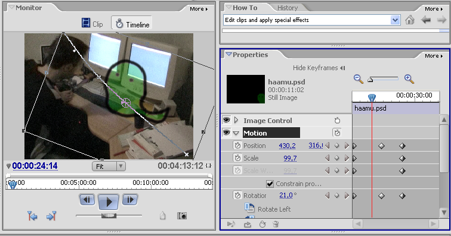Go to next Position keyframe

347,146
